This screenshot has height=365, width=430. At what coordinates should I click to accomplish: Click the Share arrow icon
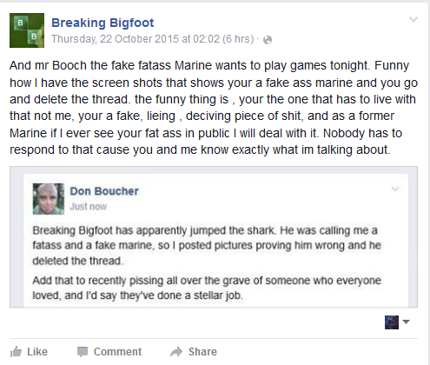(176, 352)
